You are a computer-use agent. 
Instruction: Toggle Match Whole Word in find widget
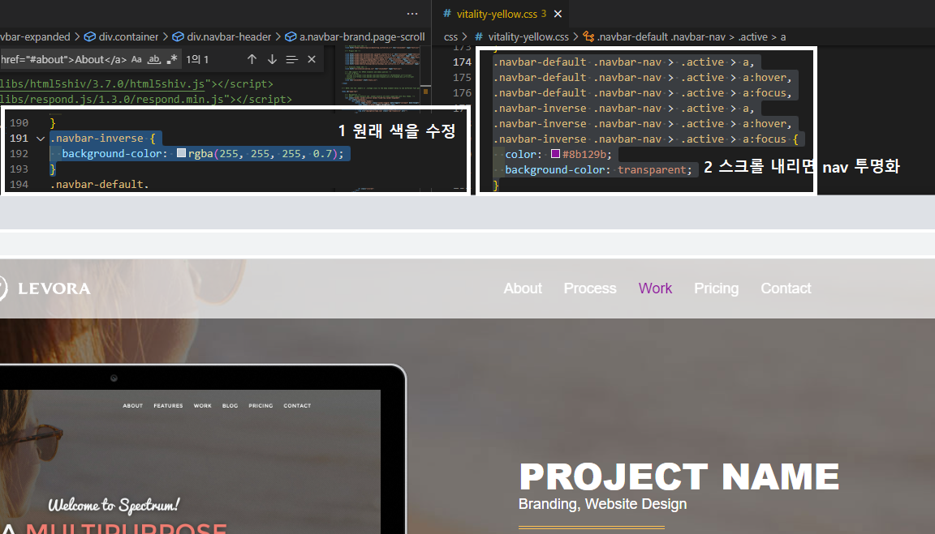pos(154,59)
